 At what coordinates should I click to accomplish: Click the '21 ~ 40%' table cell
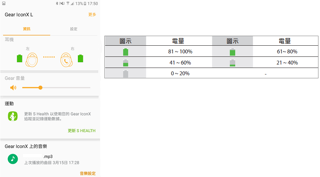pos(285,63)
